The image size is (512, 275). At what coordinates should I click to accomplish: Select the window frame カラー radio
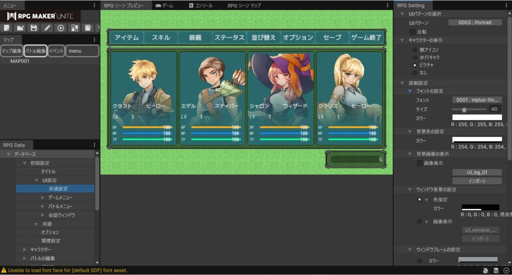point(419,261)
